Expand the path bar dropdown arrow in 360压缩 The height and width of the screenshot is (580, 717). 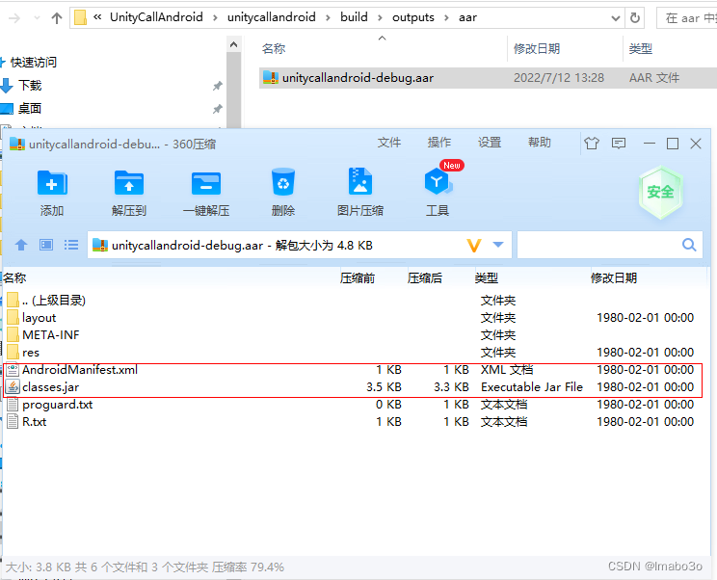[x=498, y=245]
